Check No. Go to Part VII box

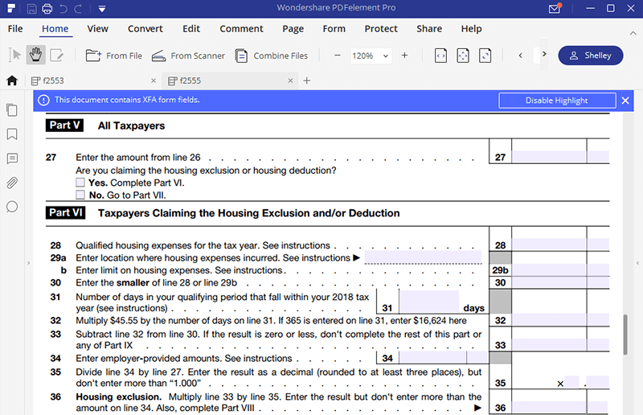tap(80, 195)
